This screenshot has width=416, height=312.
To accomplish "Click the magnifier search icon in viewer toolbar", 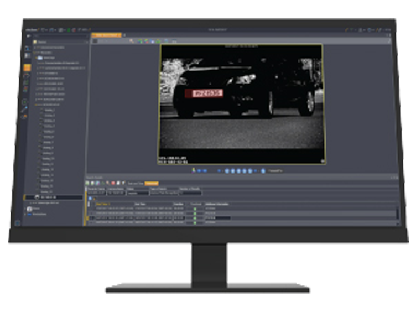I will [131, 41].
